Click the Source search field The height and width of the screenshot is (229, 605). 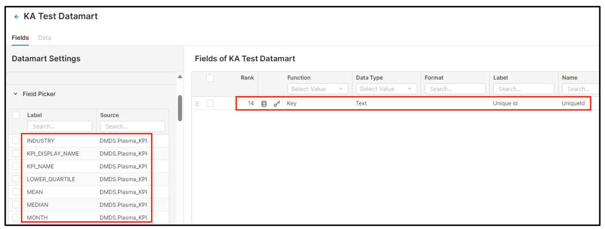tap(132, 127)
